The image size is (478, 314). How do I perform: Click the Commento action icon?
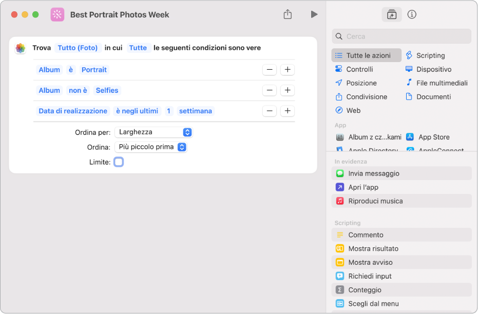point(340,235)
